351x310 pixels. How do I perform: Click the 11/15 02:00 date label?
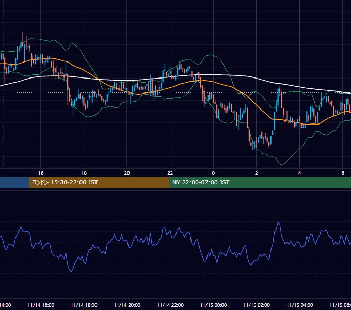(257, 305)
